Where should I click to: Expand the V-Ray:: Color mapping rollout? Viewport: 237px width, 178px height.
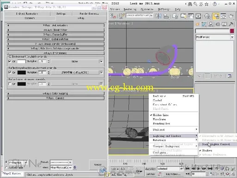click(x=56, y=94)
